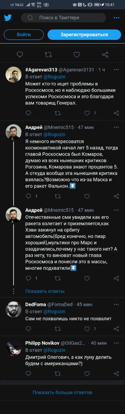
Task: Open the more-options chevron on DedFoma tweet
Action: point(117,304)
